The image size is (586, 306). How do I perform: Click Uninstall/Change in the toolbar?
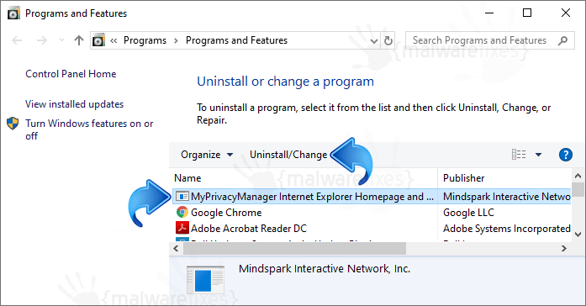pos(288,155)
